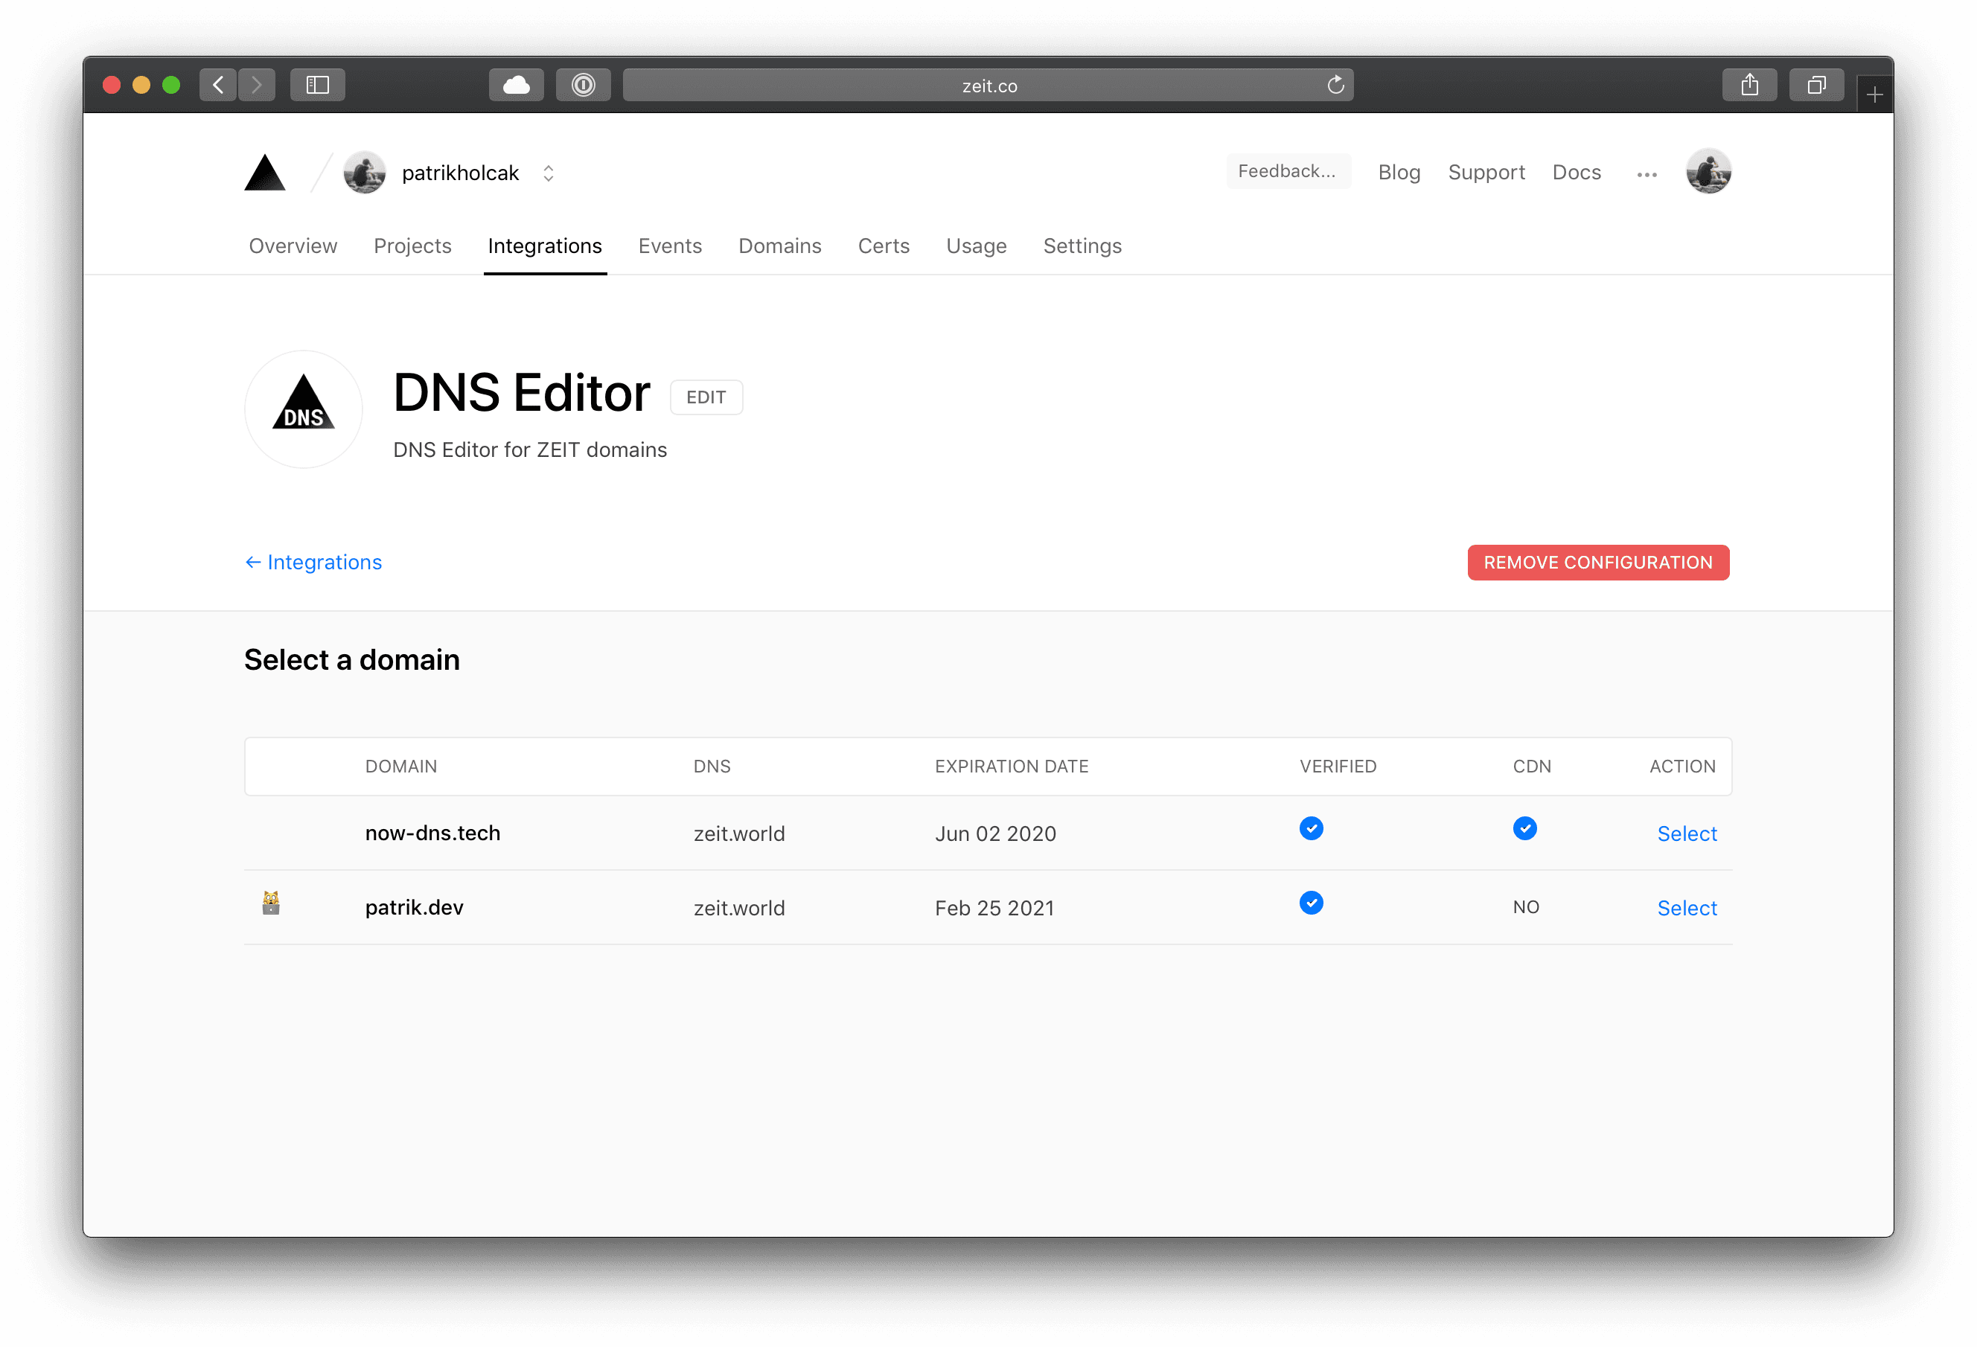Viewport: 1977px width, 1347px height.
Task: Click the ZEIT triangle logo
Action: [264, 173]
